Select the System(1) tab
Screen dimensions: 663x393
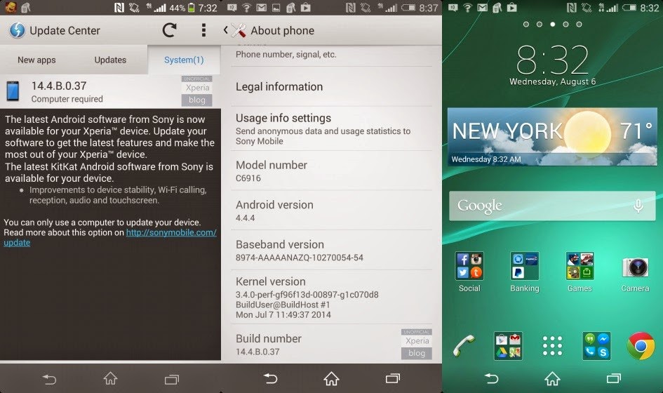[184, 60]
